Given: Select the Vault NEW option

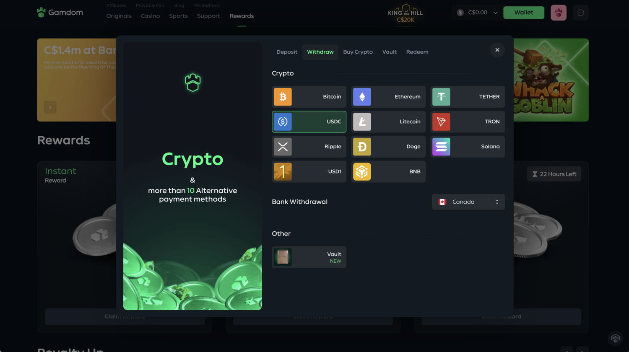Looking at the screenshot, I should 309,257.
